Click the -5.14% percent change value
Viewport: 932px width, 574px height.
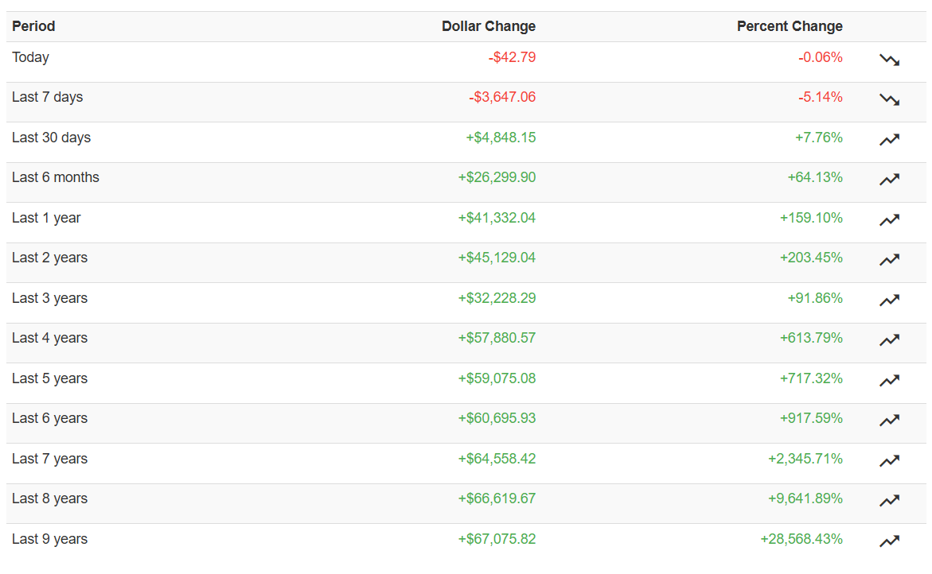point(820,97)
